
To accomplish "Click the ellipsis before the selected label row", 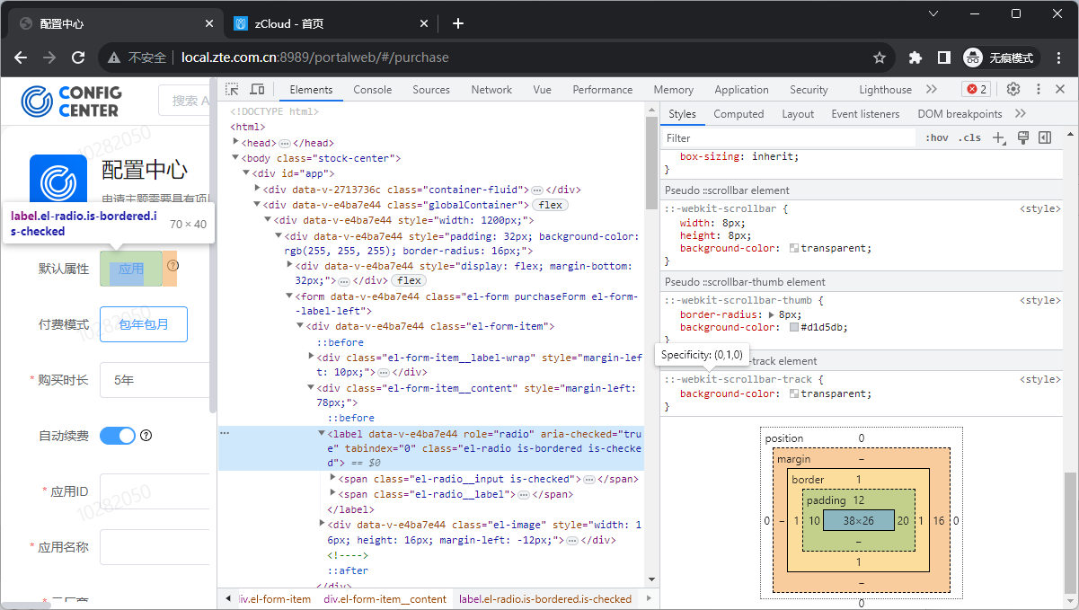I will point(226,433).
